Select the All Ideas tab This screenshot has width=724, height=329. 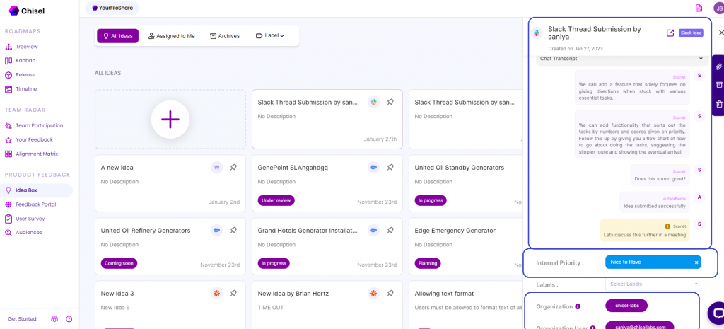pos(118,36)
